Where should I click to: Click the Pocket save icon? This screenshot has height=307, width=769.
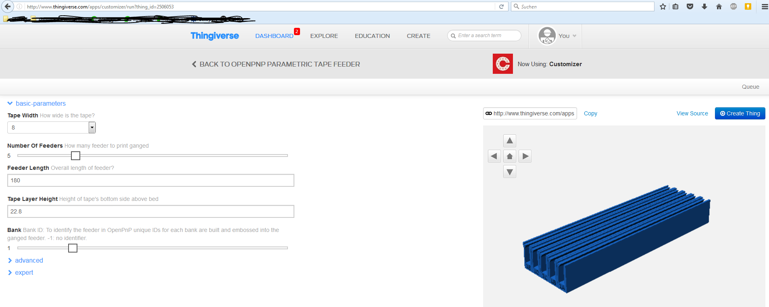click(x=690, y=6)
